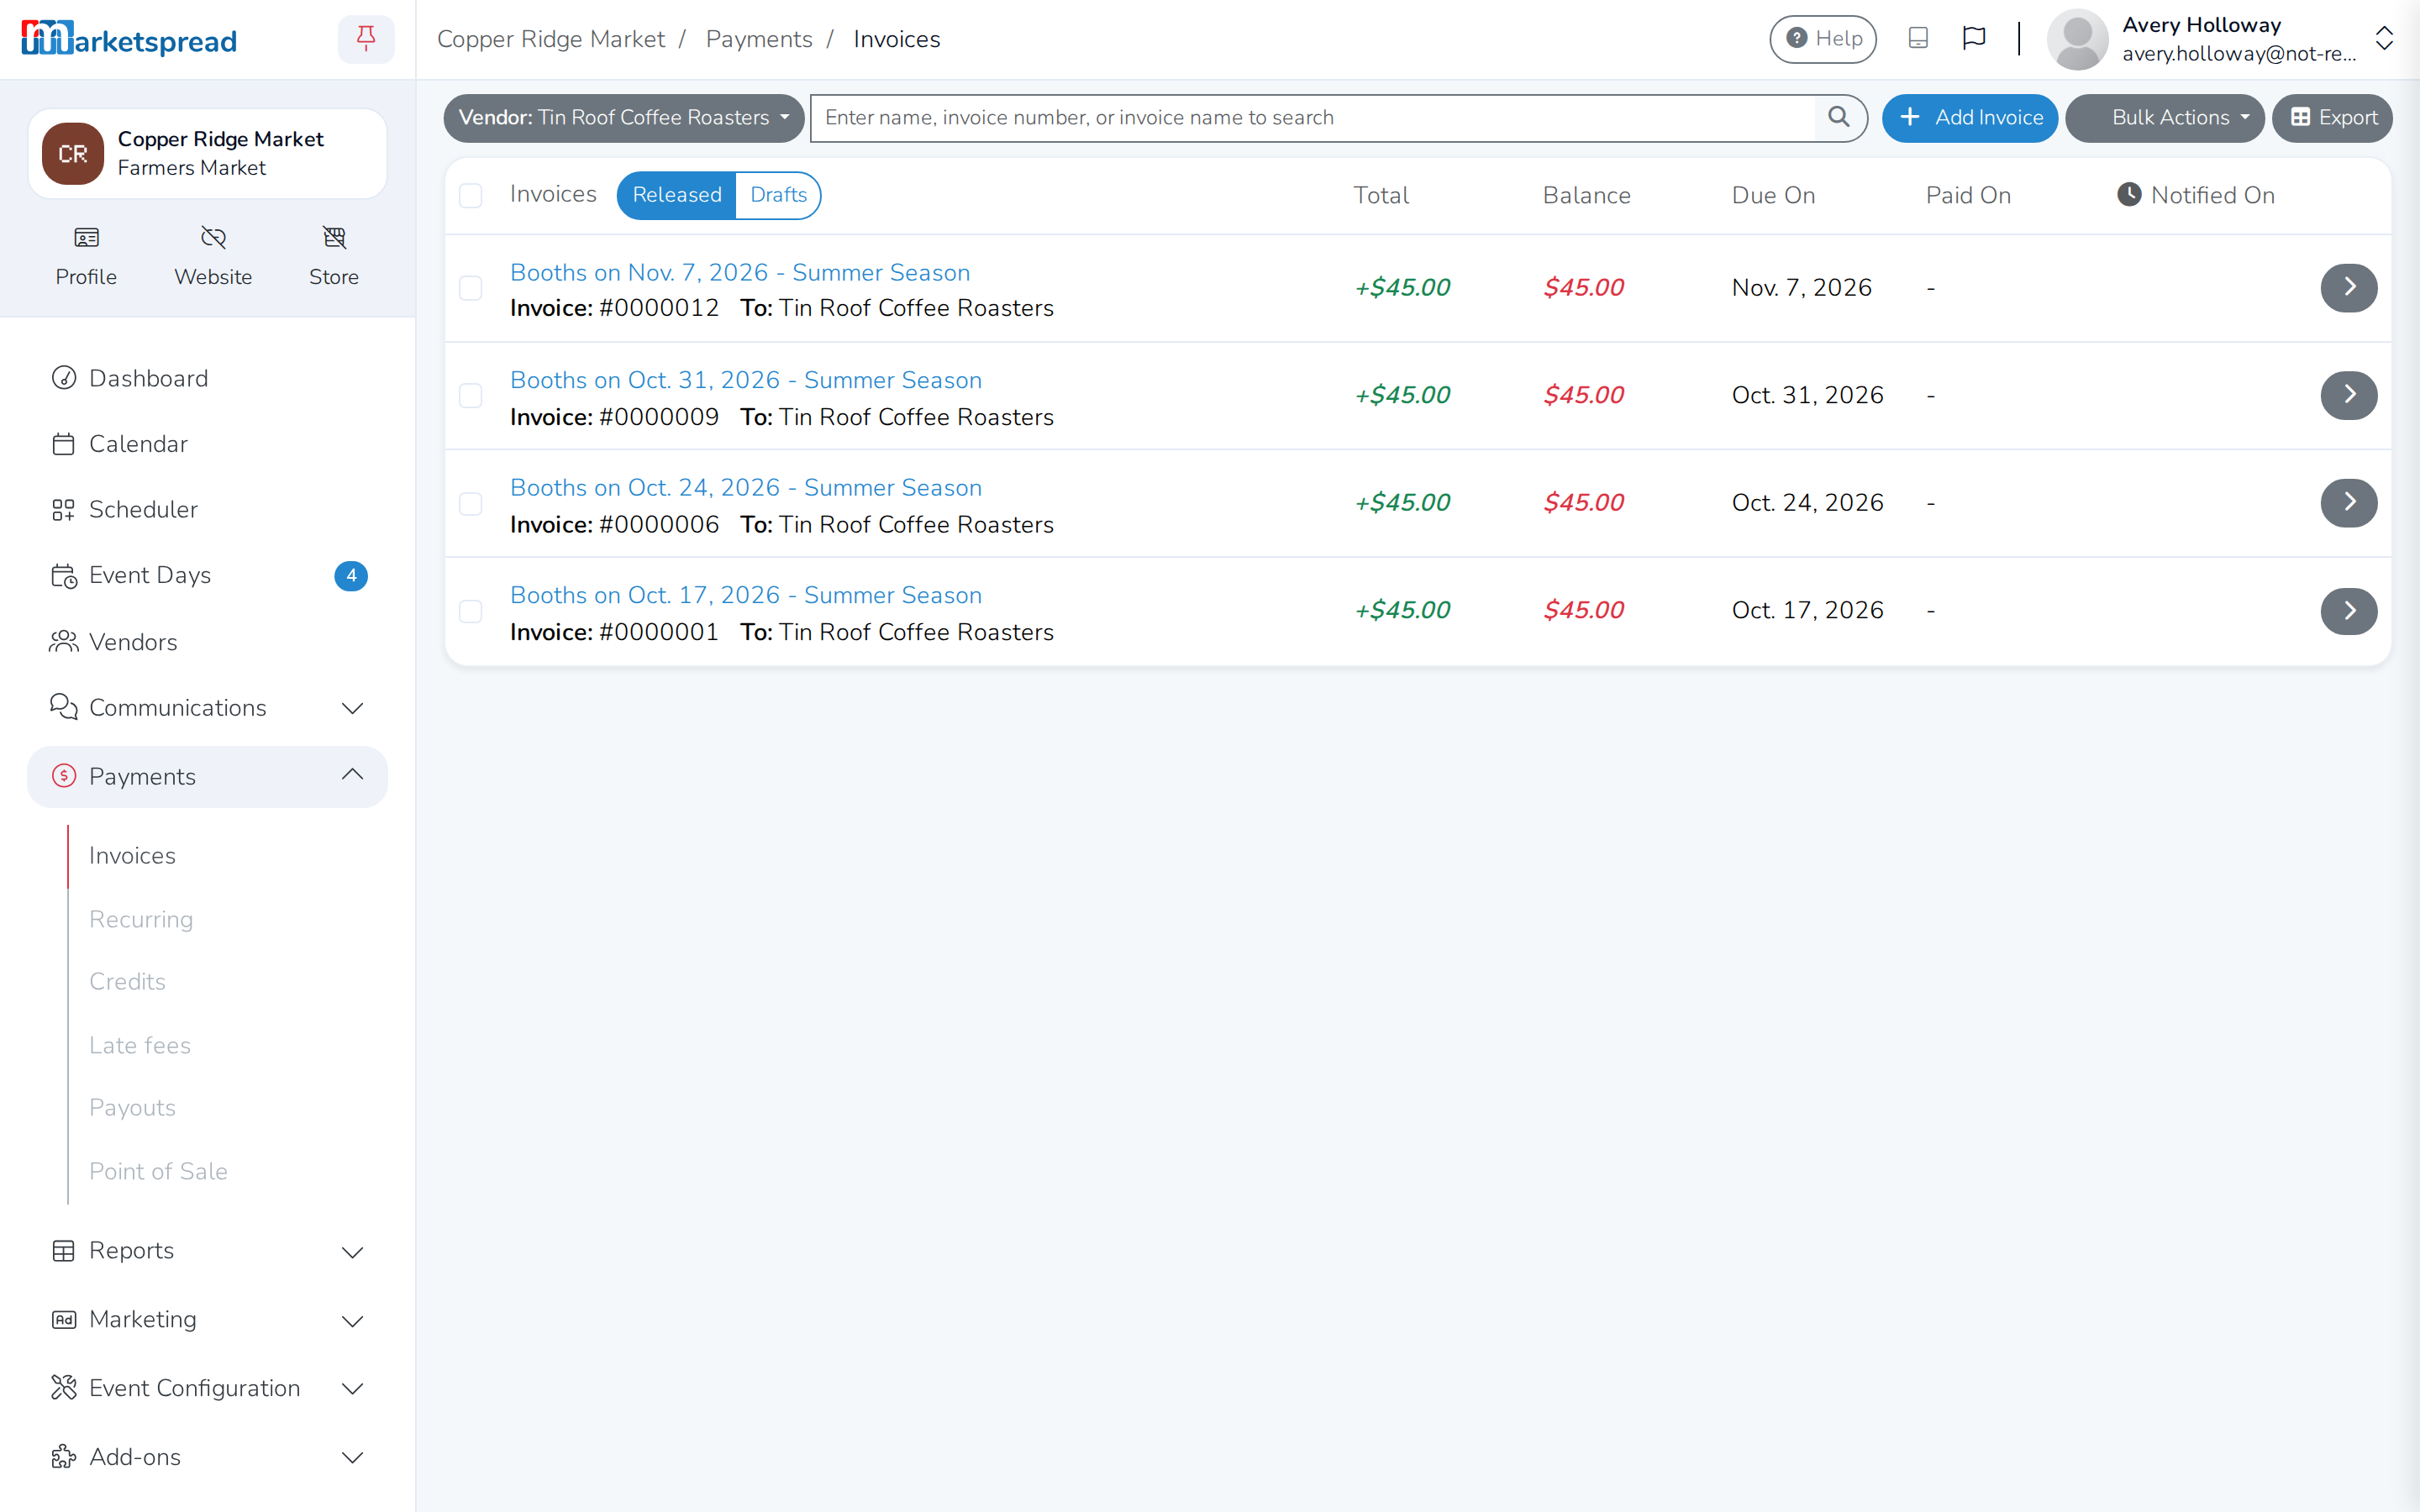Click the Event Days count badge
This screenshot has height=1512, width=2420.
[351, 576]
